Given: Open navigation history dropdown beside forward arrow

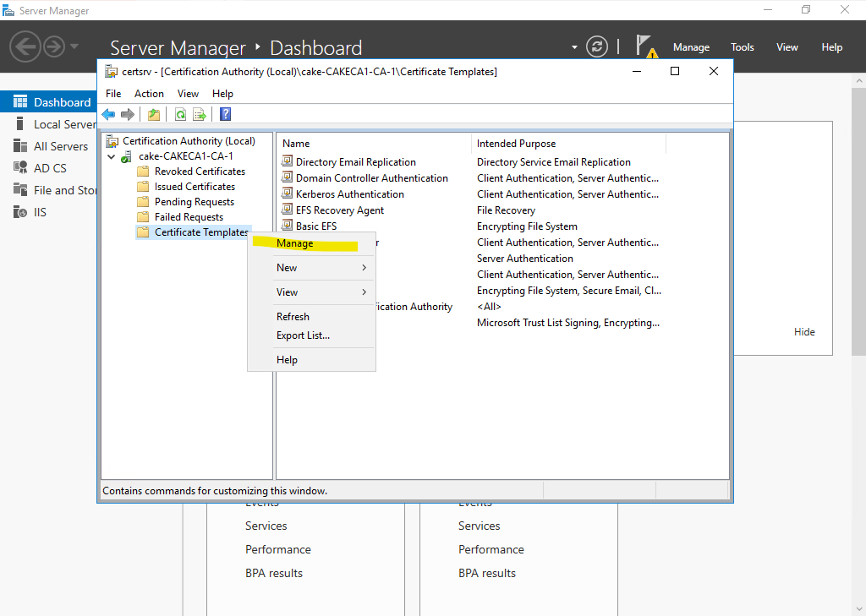Looking at the screenshot, I should [x=74, y=46].
